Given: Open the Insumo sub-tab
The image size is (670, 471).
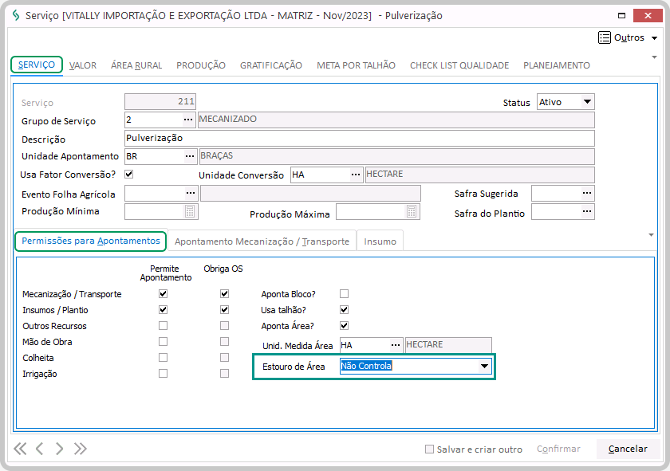Looking at the screenshot, I should click(380, 241).
